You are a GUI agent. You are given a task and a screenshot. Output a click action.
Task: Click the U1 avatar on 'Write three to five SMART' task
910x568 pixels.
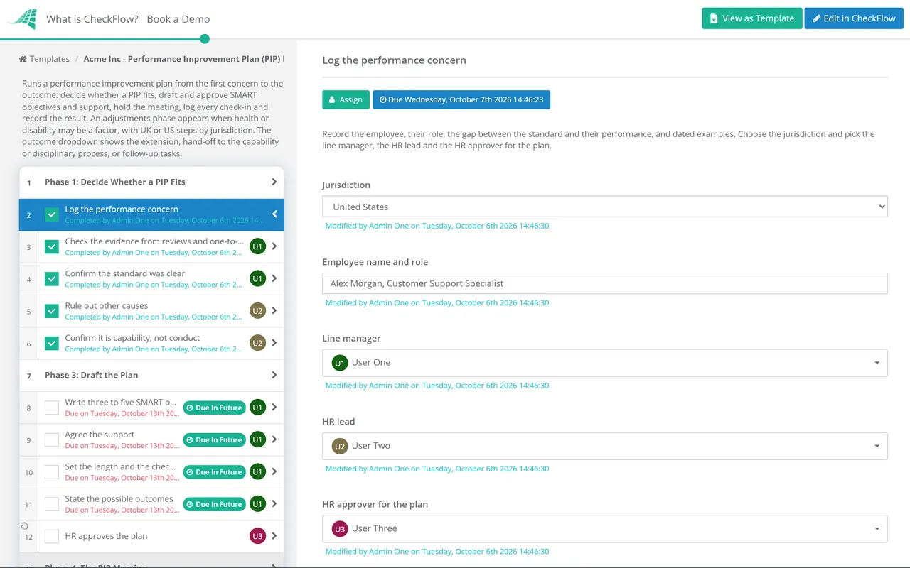click(x=257, y=408)
